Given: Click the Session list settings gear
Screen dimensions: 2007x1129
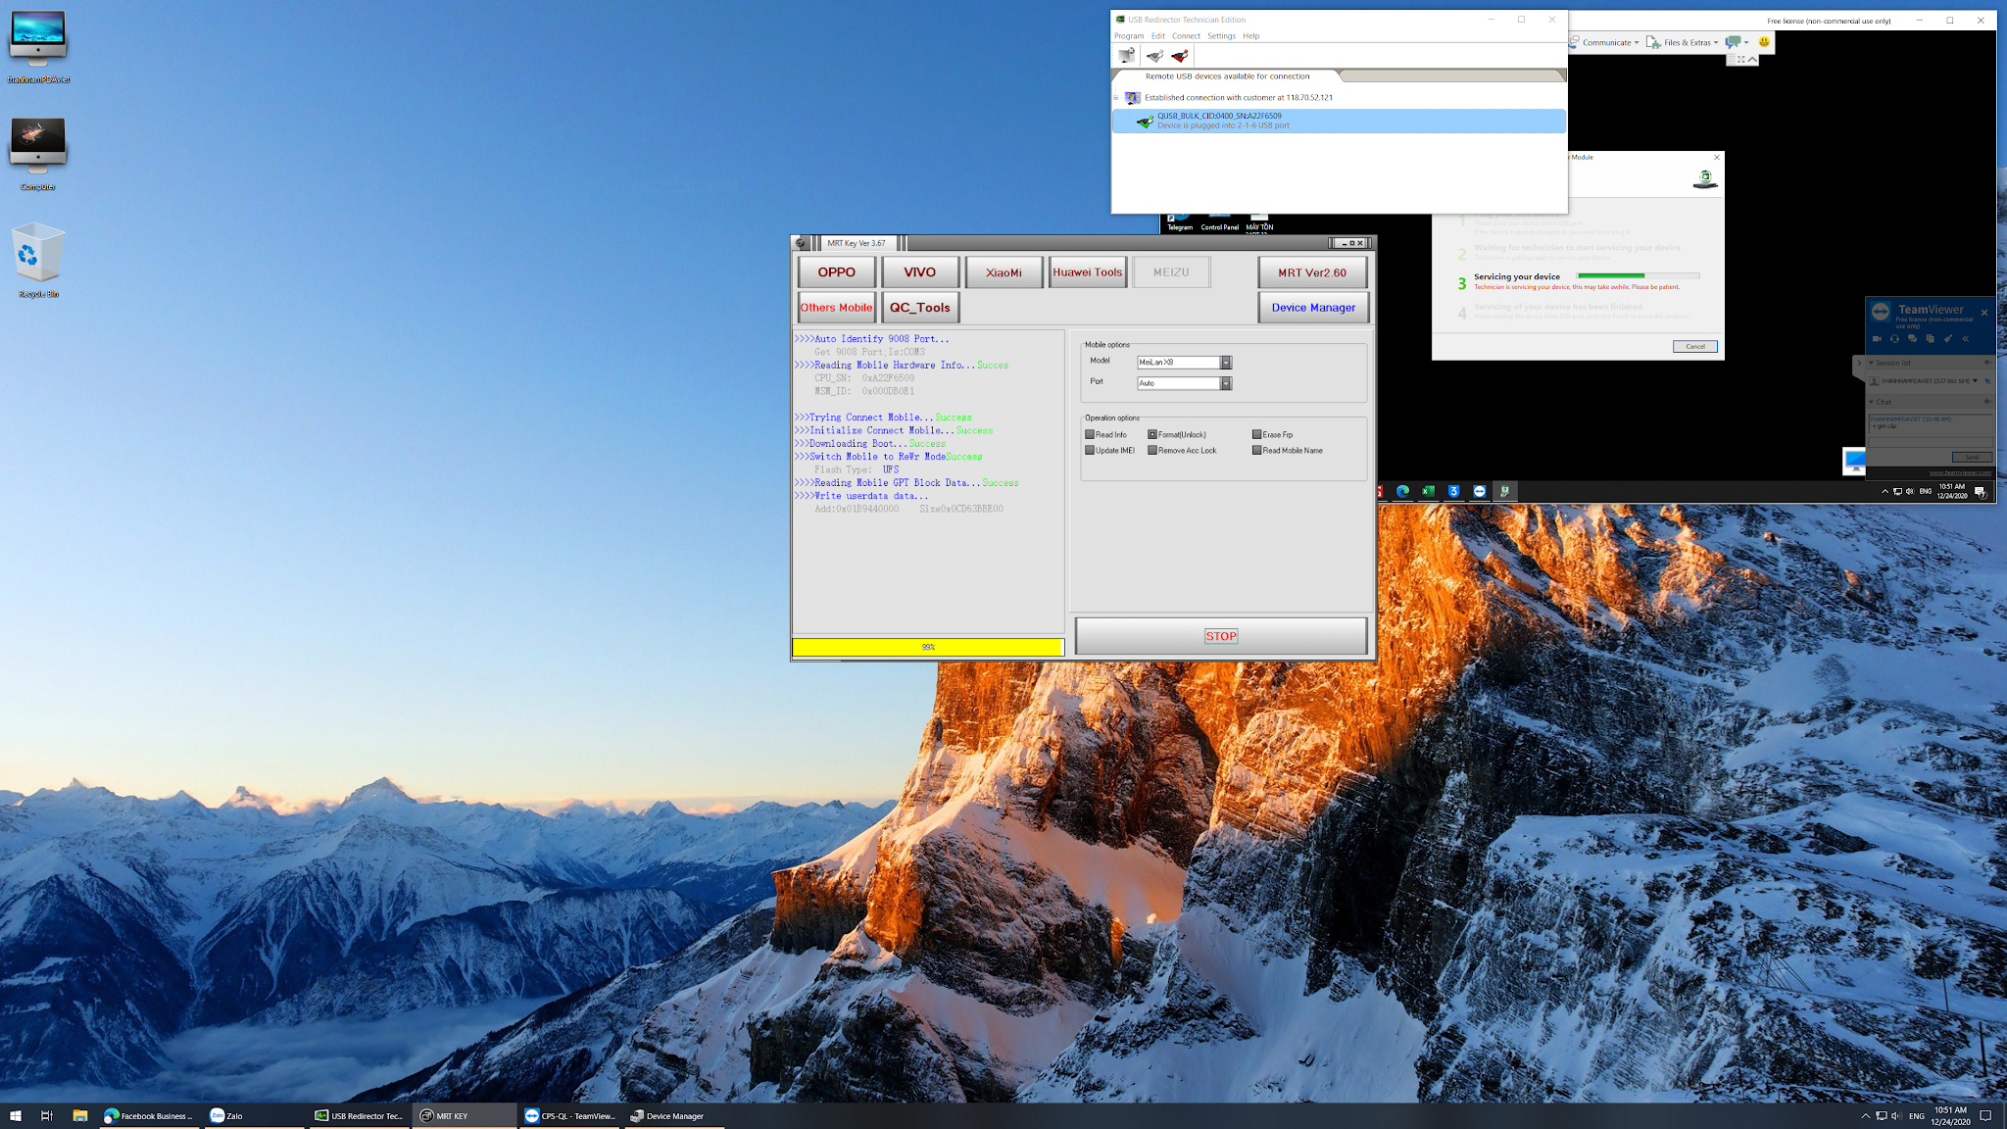Looking at the screenshot, I should coord(1987,363).
